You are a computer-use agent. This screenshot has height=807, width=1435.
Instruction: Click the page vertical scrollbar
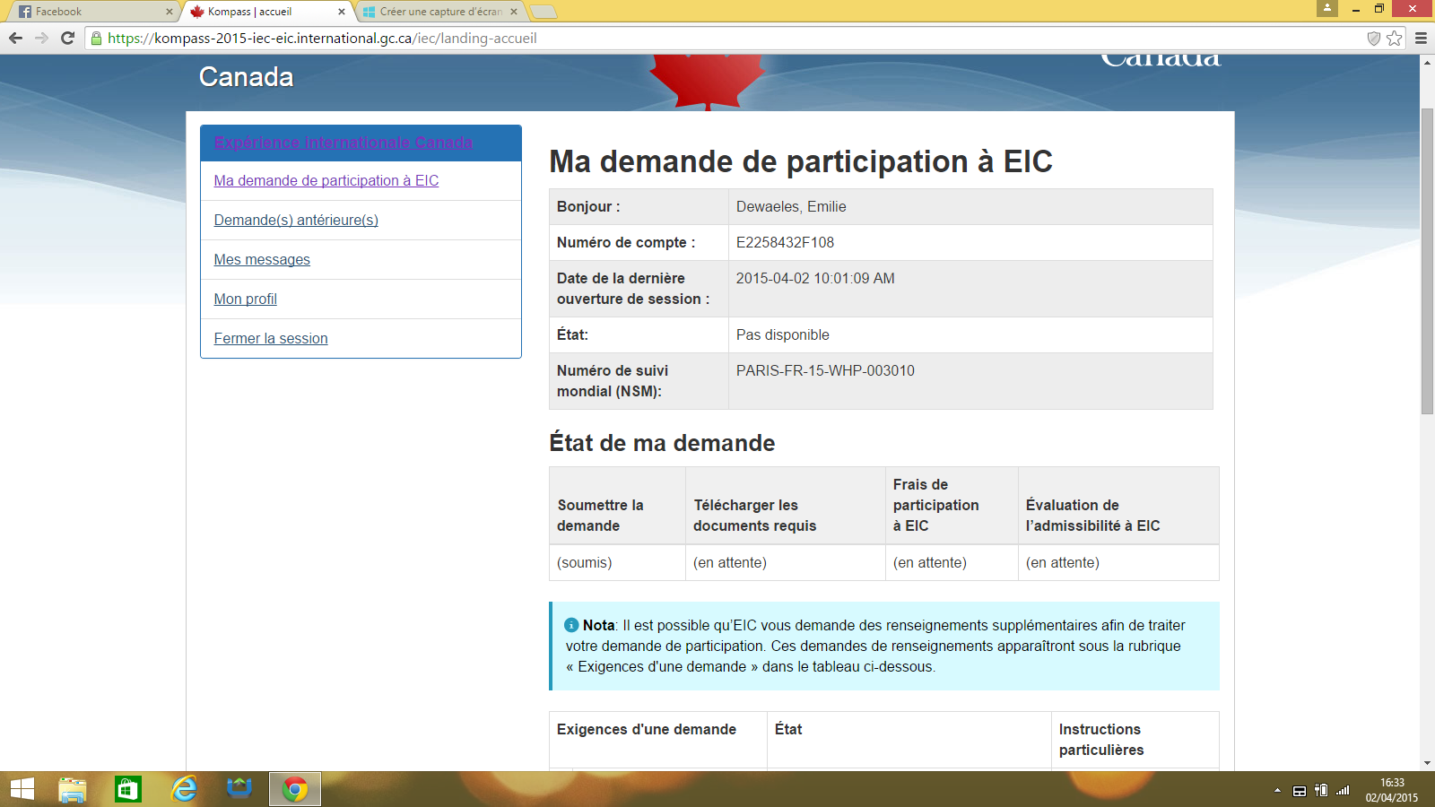1427,260
